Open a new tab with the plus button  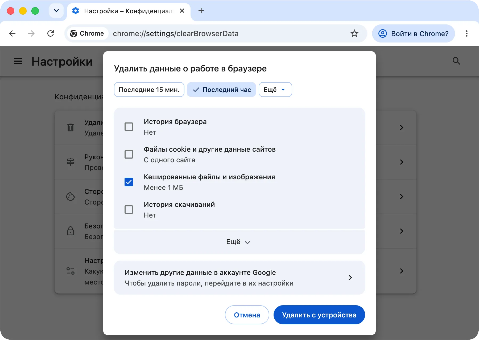(x=201, y=11)
